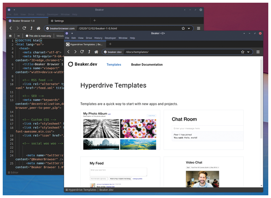Viewport: 271px width, 198px height.
Task: Click the Beaker <2> app icon in the title bar
Action: [x=67, y=33]
